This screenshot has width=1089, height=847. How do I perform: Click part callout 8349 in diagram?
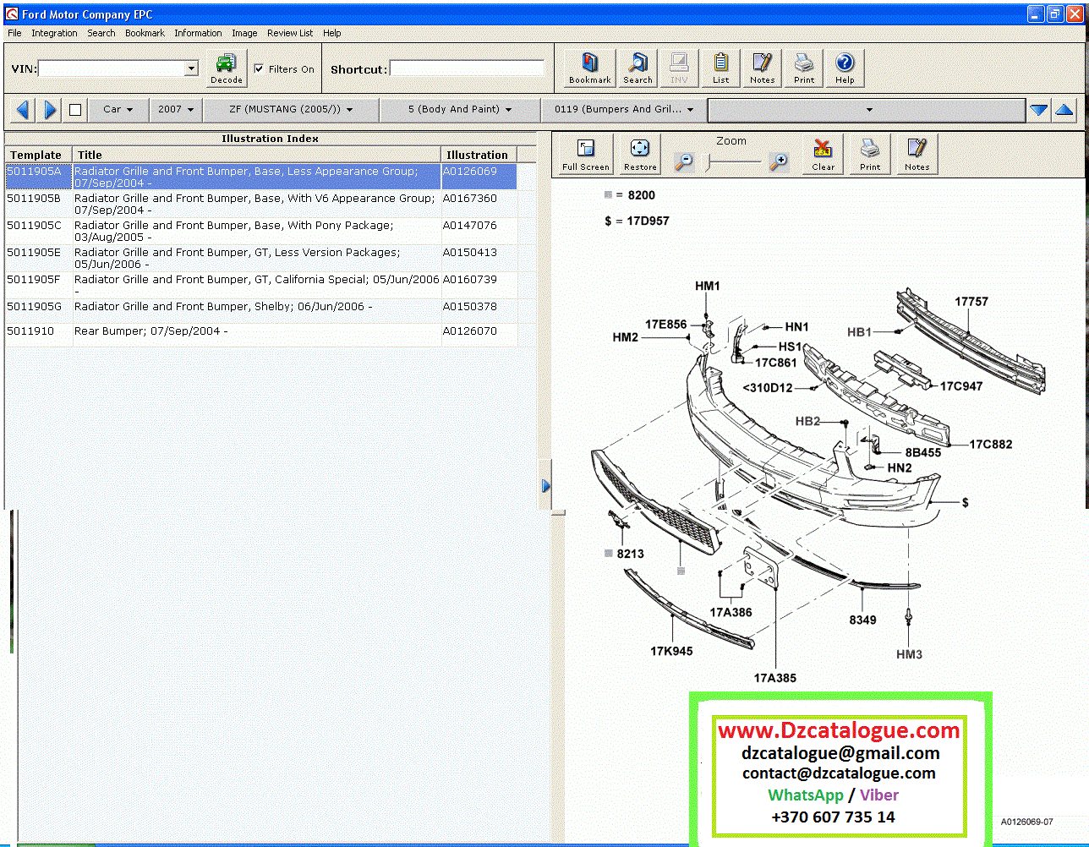pos(862,620)
